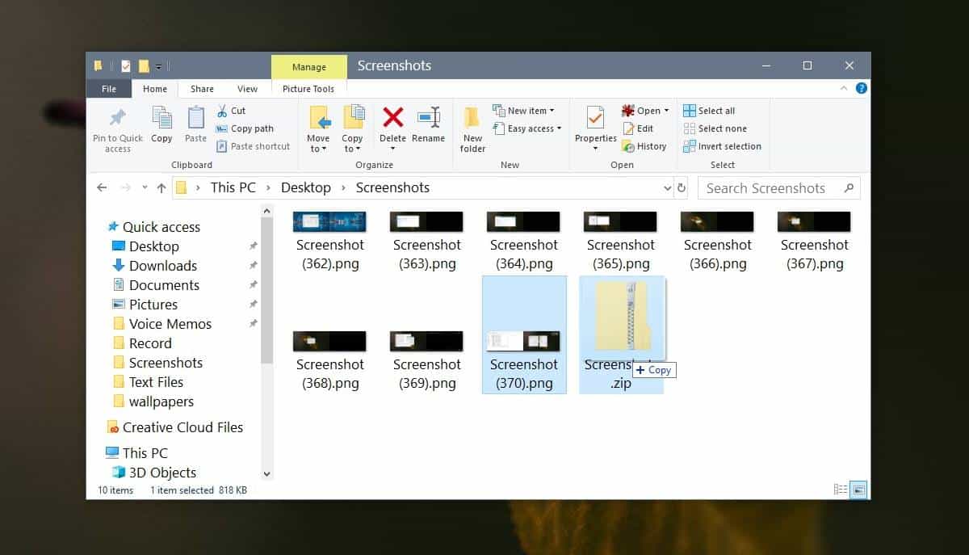Open the Easy access dropdown
This screenshot has width=969, height=555.
point(527,128)
